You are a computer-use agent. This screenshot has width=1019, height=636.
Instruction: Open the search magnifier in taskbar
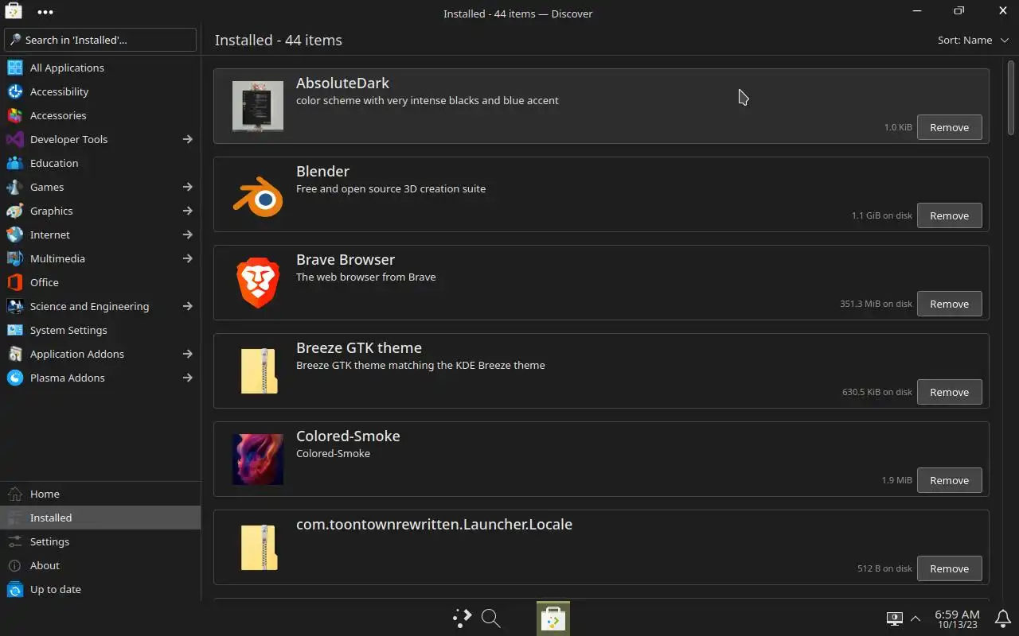(491, 618)
